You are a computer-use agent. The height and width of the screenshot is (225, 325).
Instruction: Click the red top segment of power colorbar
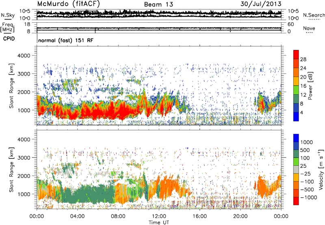296,54
